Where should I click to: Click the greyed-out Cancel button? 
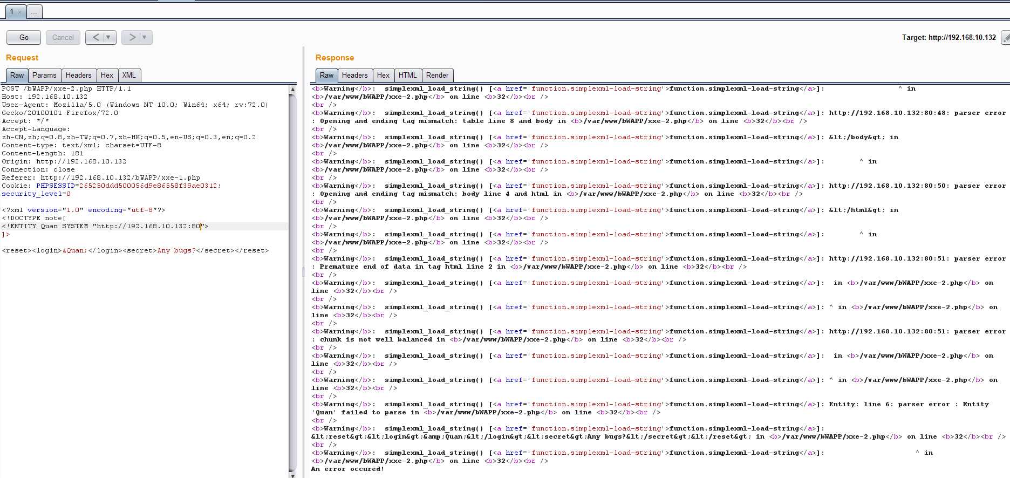click(x=63, y=37)
